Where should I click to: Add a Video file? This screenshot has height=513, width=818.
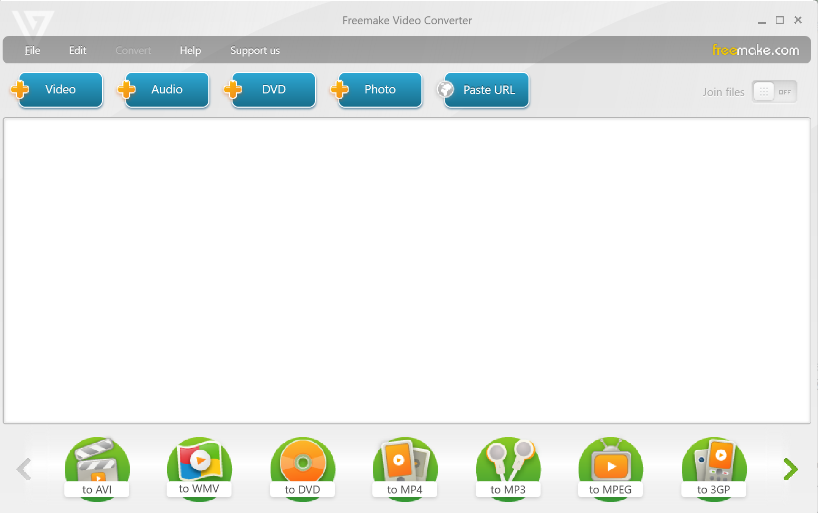60,90
